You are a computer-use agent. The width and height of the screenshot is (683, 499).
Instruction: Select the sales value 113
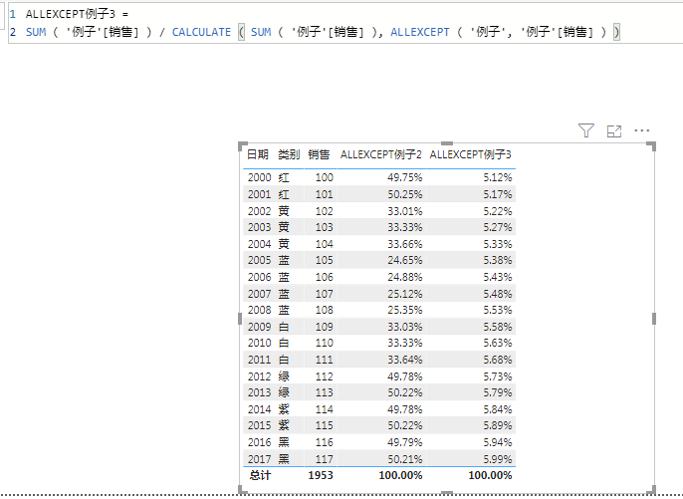click(325, 392)
